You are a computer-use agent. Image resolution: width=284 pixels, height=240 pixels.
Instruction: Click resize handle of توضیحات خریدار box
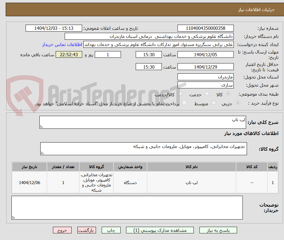click(14, 217)
